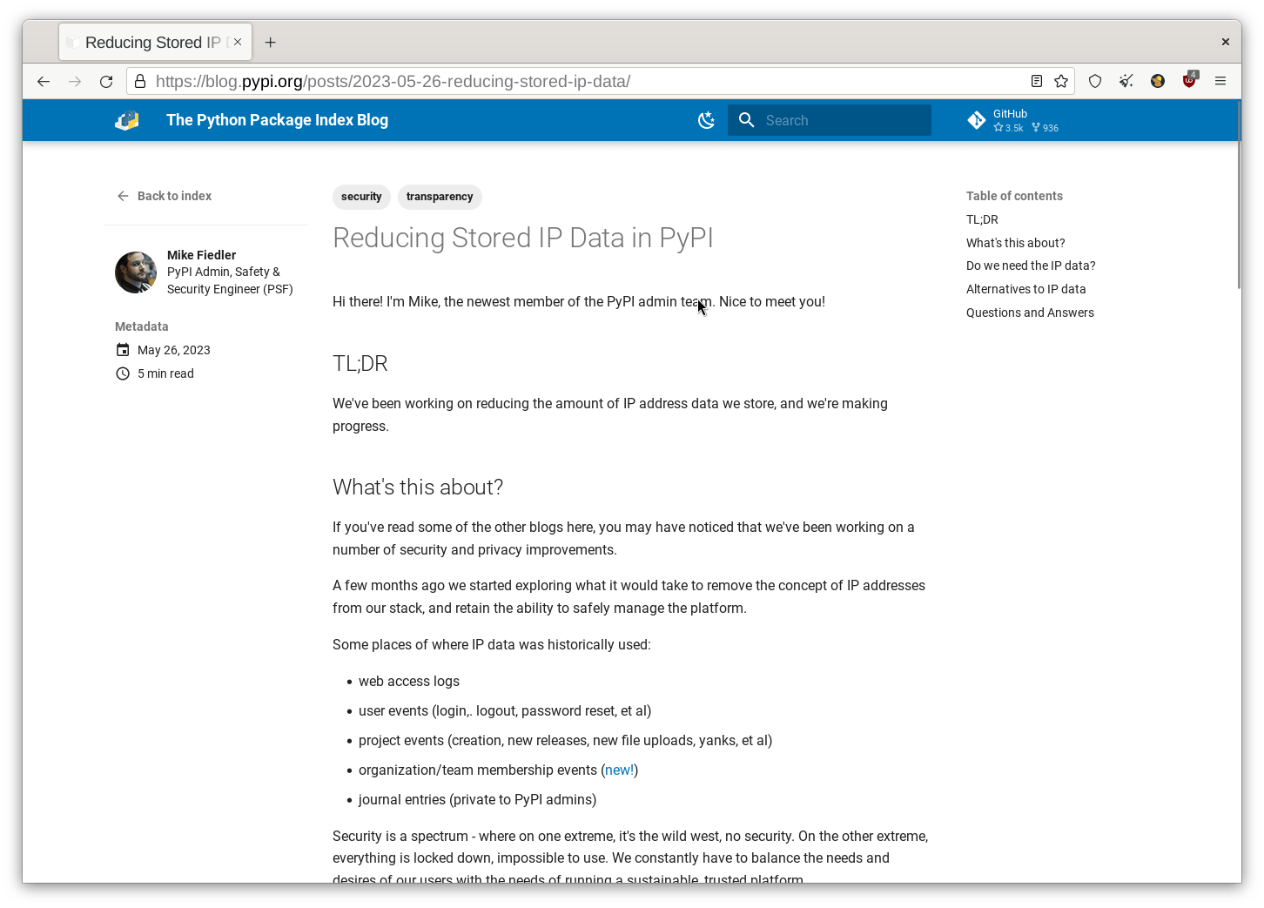Click the May 26, 2023 date text

174,350
